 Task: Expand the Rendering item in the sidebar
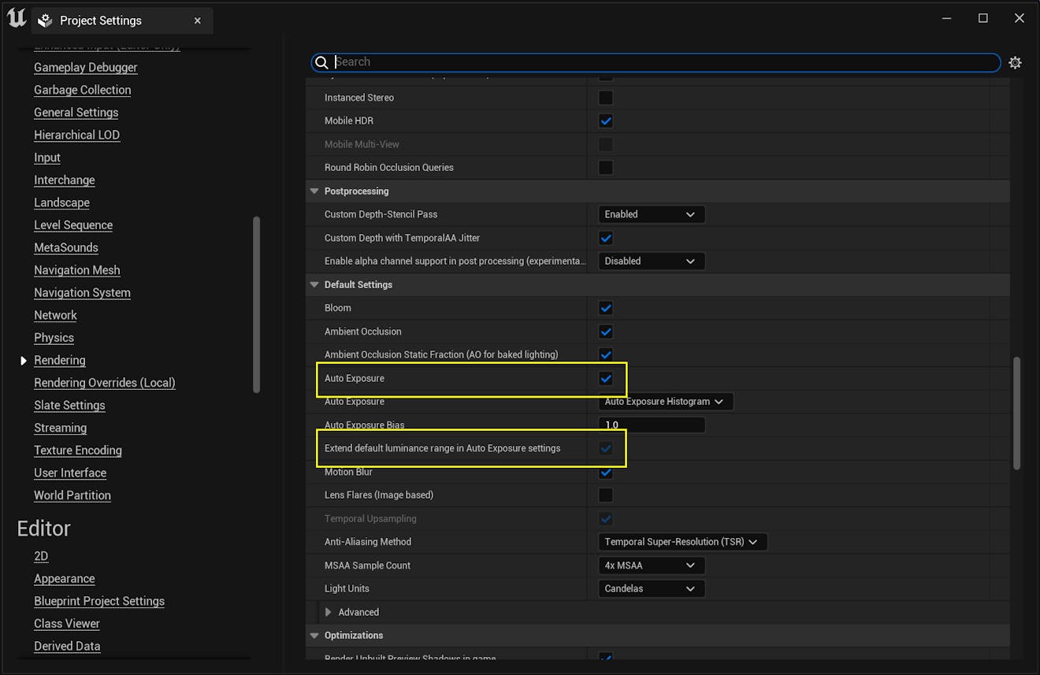pos(22,360)
